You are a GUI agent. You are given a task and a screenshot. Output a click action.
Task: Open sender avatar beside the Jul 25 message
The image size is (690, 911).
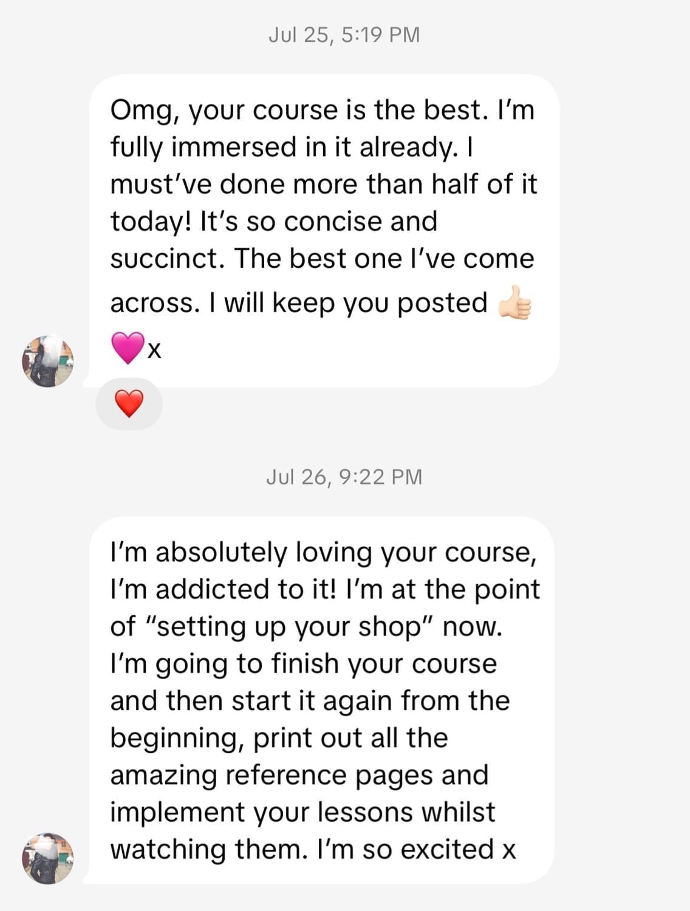(47, 361)
